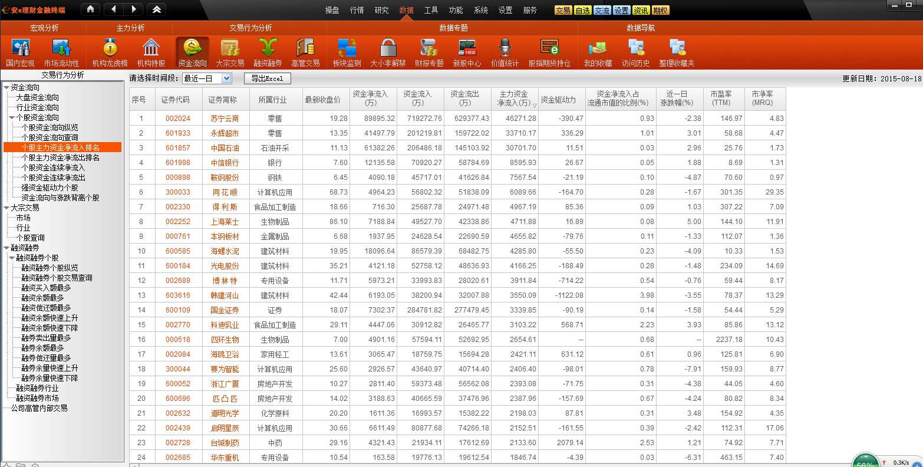The width and height of the screenshot is (923, 467).
Task: Open 财报专题 icon
Action: pyautogui.click(x=429, y=53)
